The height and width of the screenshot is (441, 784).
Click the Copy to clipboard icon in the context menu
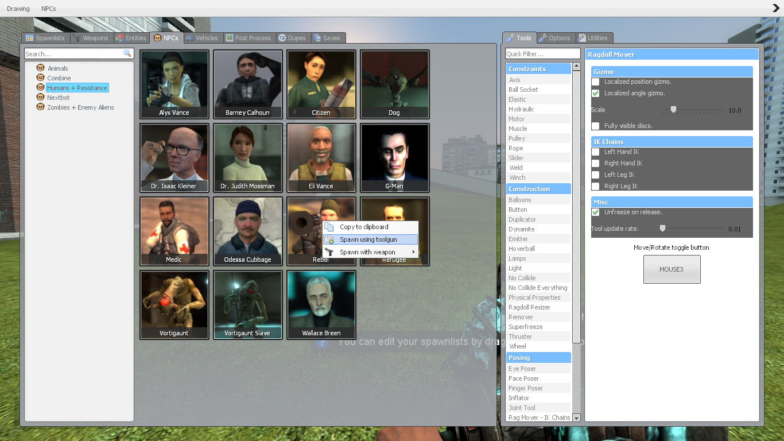click(329, 227)
